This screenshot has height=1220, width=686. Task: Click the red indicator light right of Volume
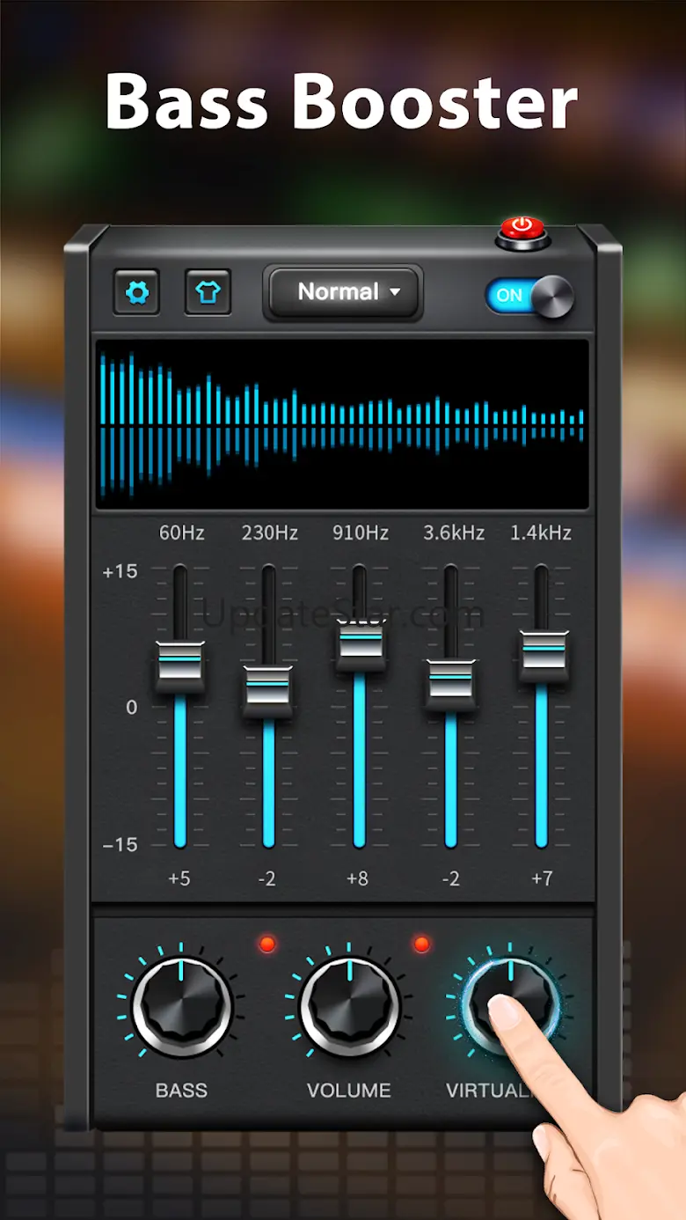(421, 944)
